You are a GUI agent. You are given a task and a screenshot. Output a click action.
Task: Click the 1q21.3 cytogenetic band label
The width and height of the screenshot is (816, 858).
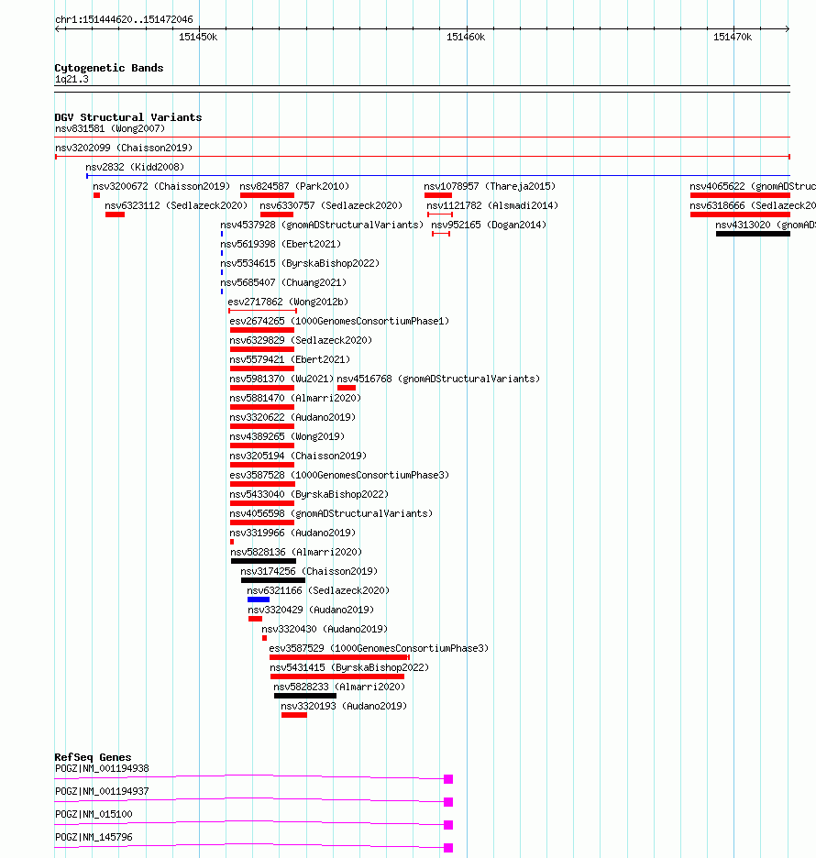coord(72,80)
